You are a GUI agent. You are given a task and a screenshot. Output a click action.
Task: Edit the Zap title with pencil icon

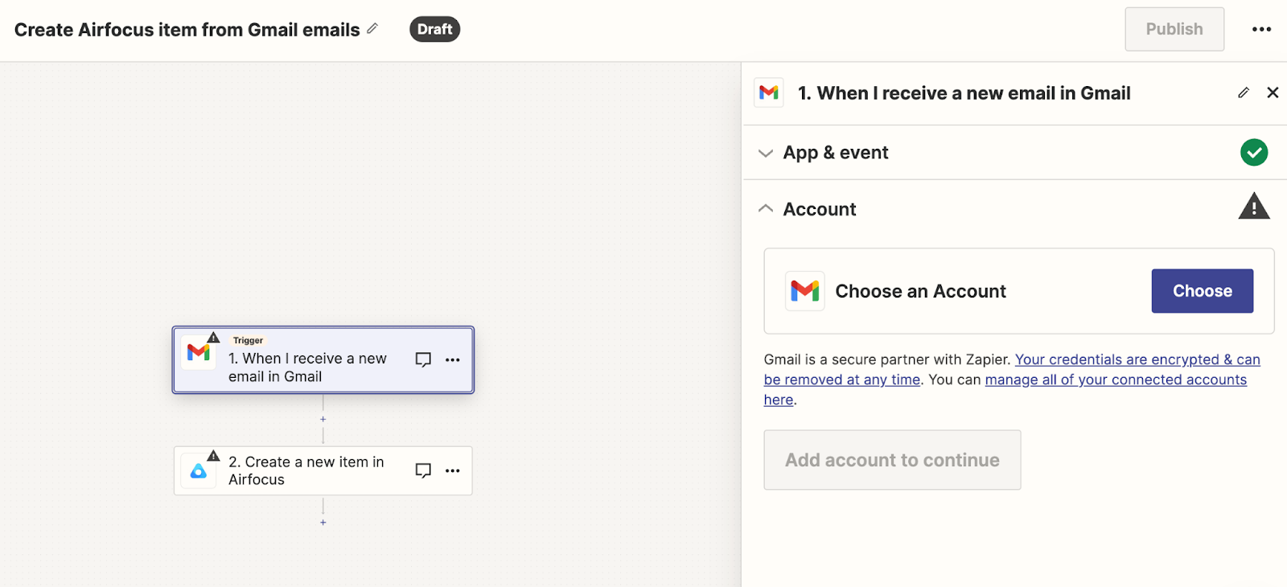[x=372, y=29]
